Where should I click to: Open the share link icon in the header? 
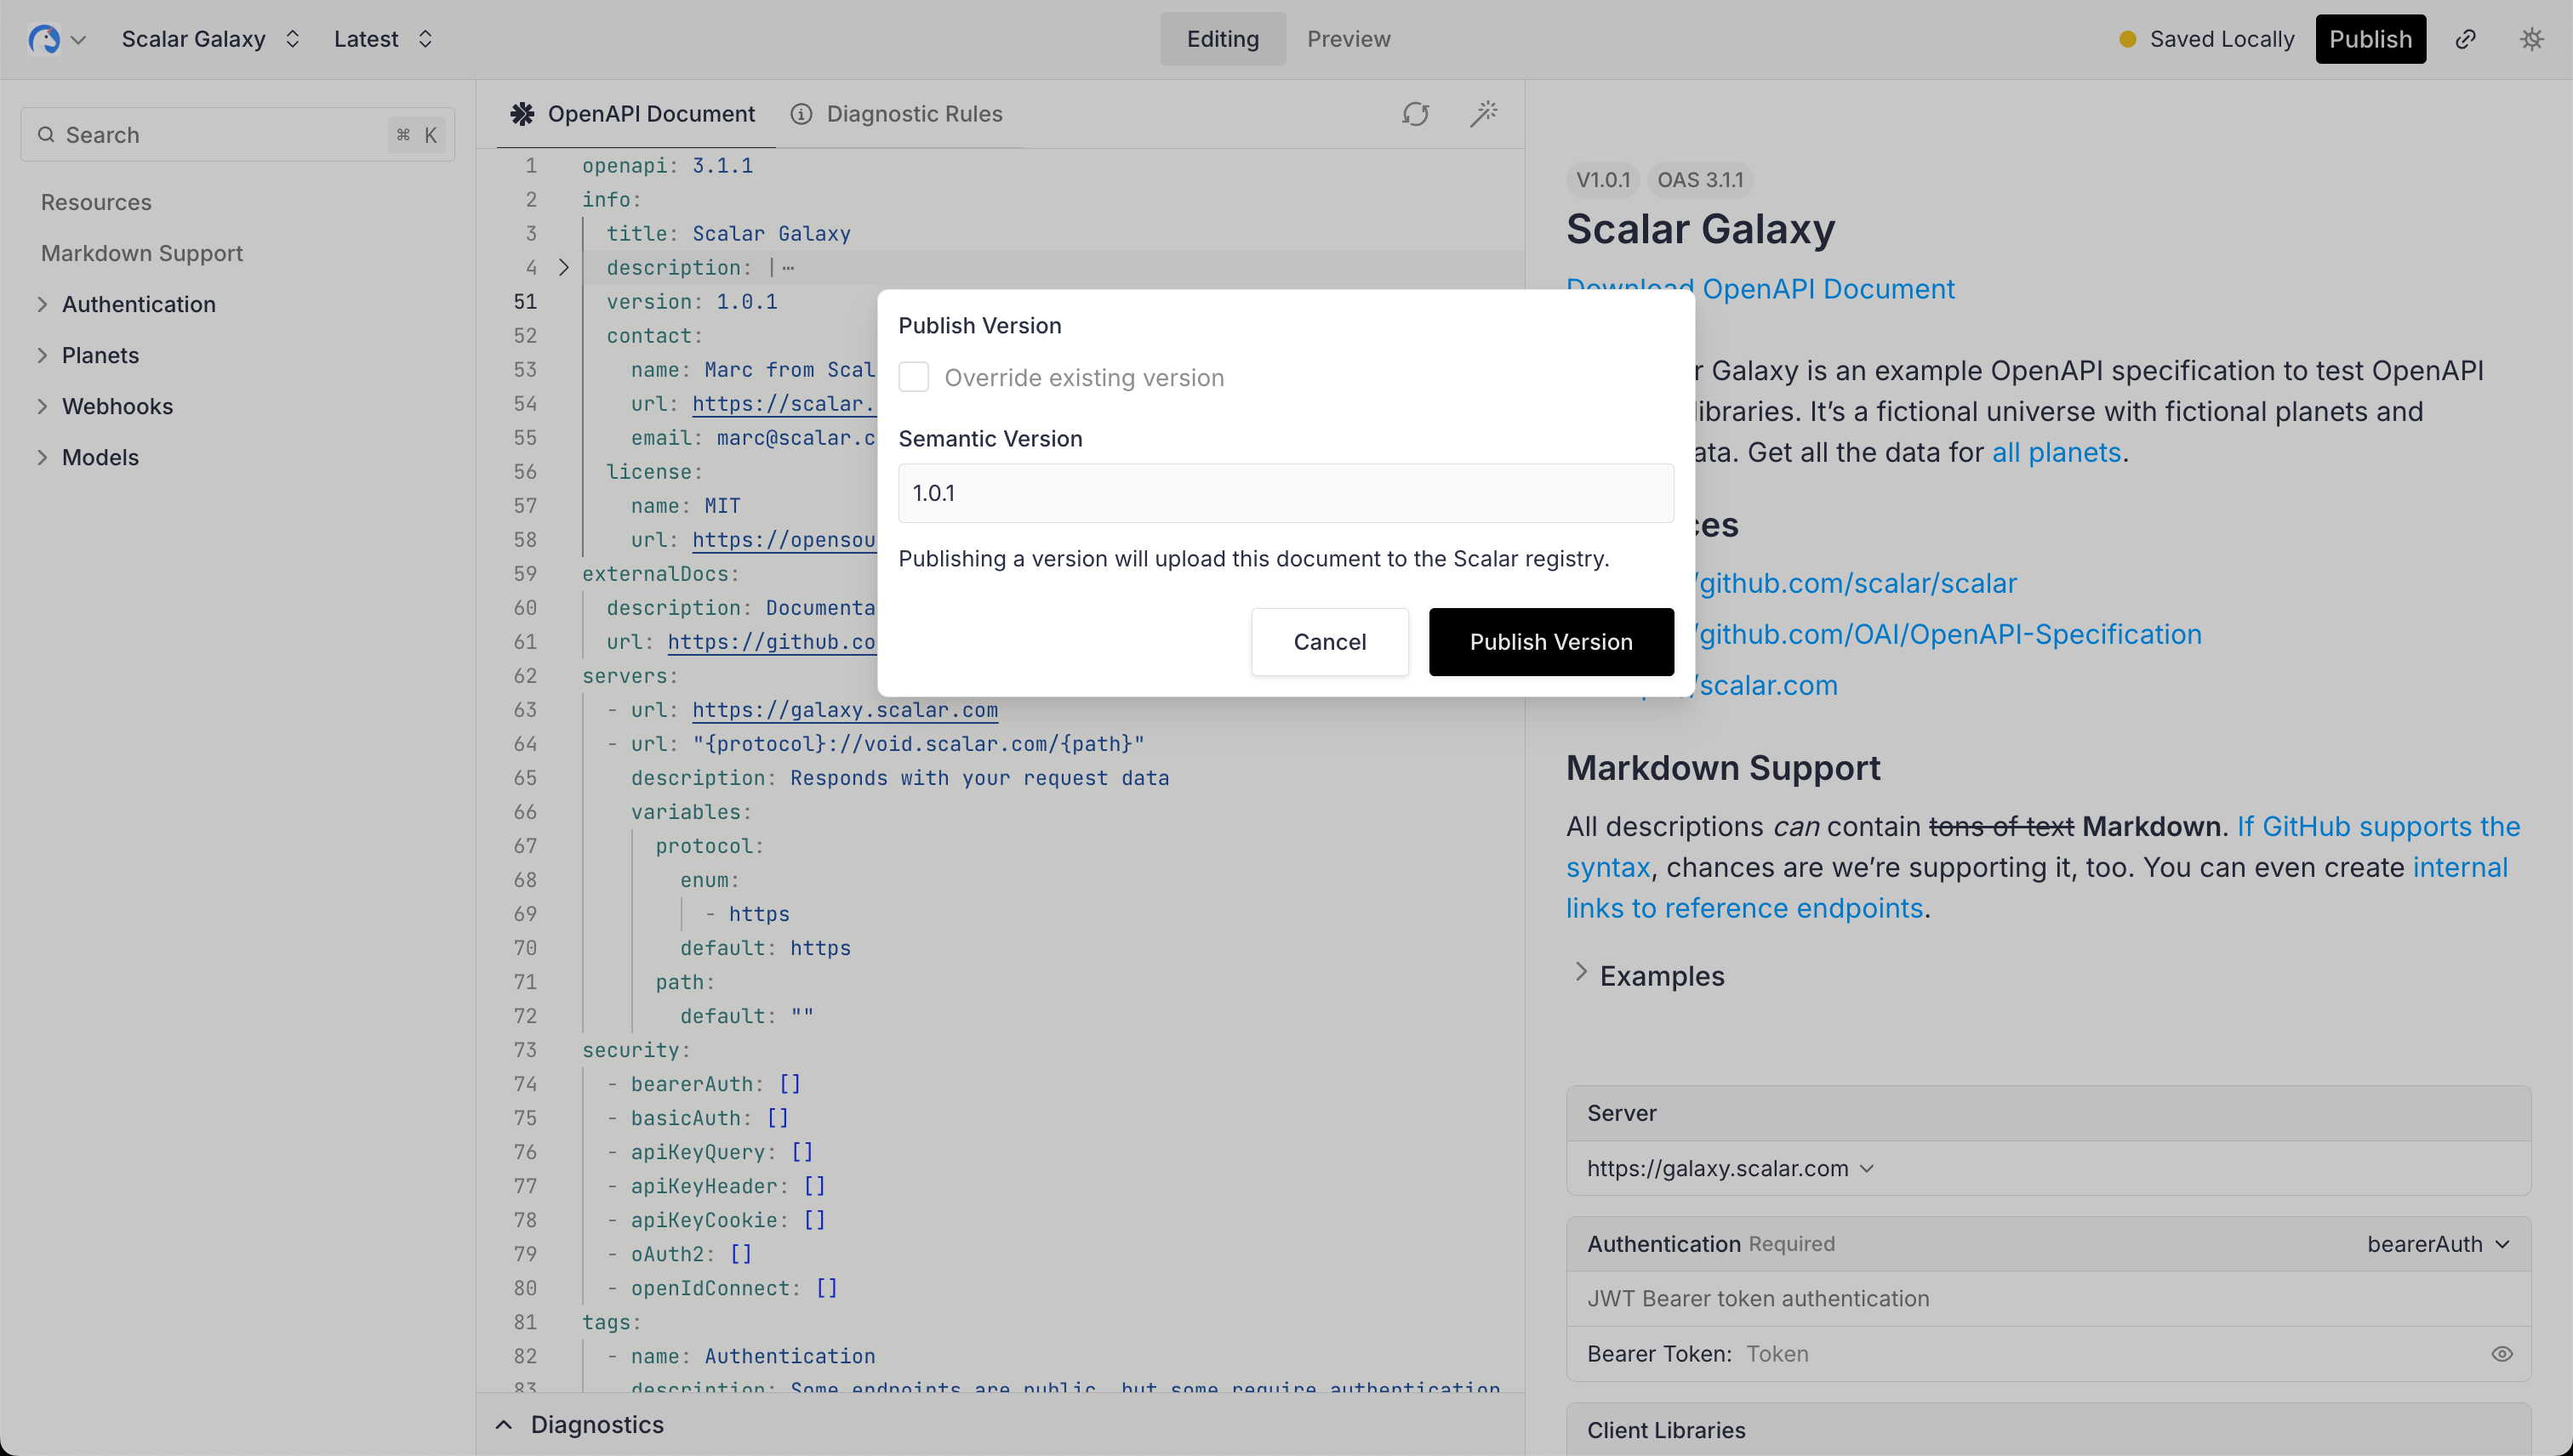point(2466,39)
